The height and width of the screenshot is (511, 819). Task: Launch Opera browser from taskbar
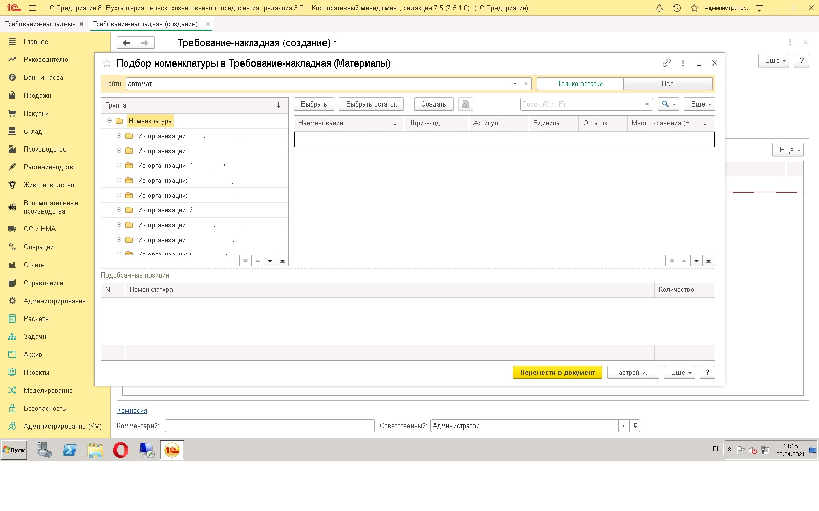(121, 450)
